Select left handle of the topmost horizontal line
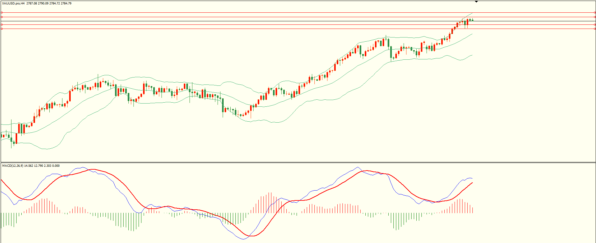596x243 pixels. pos(2,13)
